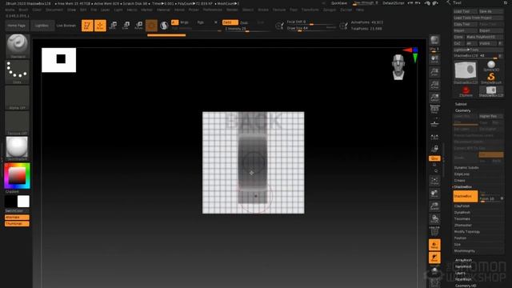Pick a hue in the color picker

(17, 176)
